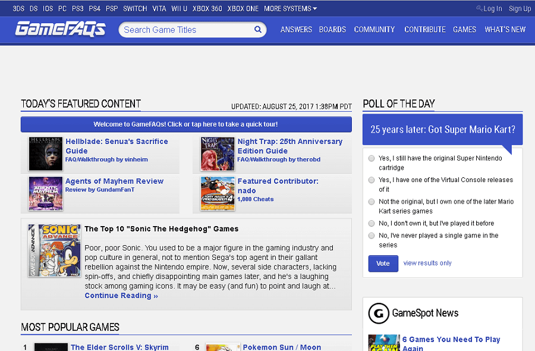
Task: Open the PS4 system link
Action: point(95,8)
